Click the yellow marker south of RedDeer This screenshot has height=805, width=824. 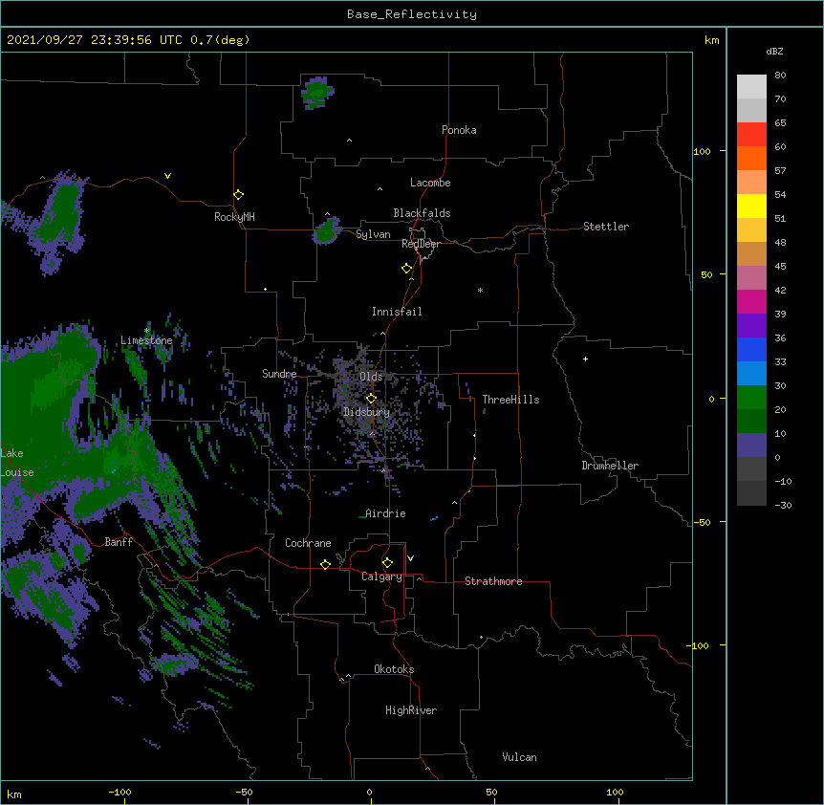pyautogui.click(x=407, y=269)
